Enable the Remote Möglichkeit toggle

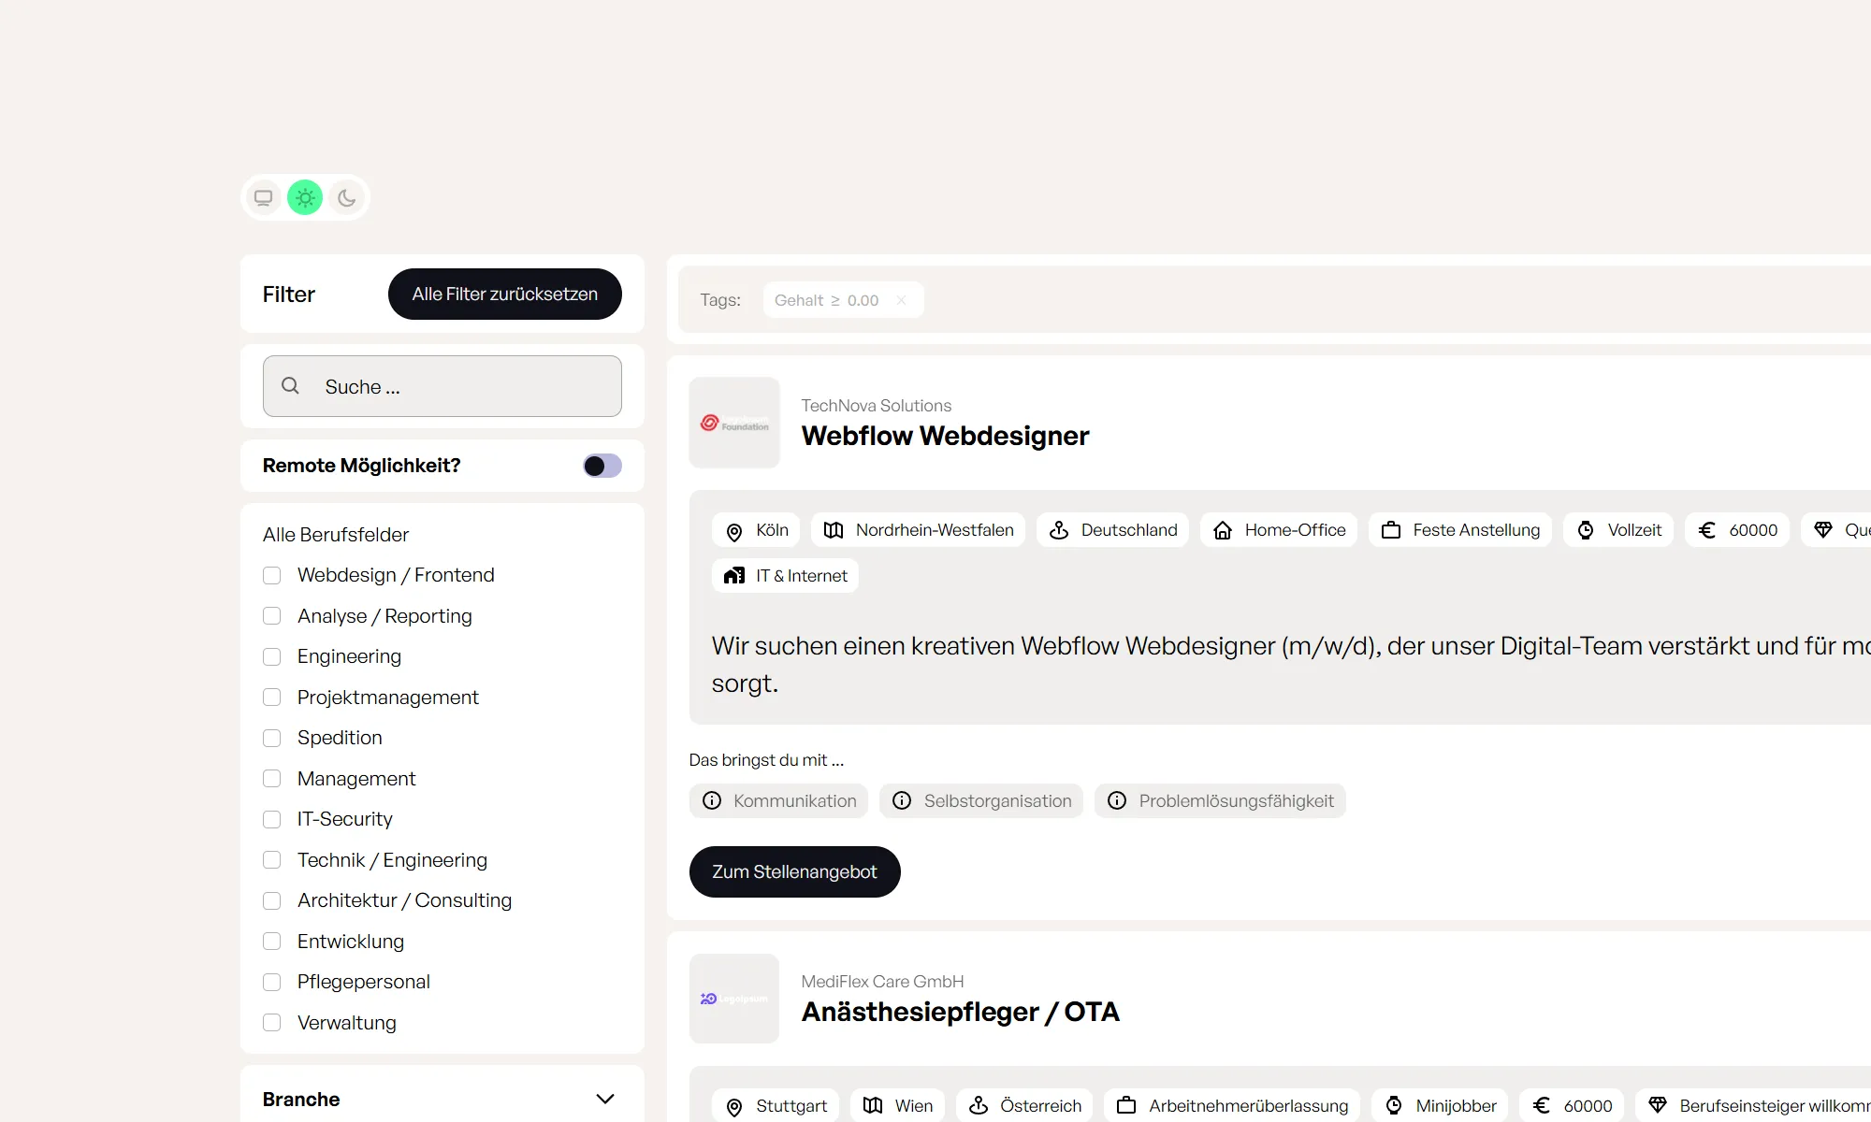602,466
